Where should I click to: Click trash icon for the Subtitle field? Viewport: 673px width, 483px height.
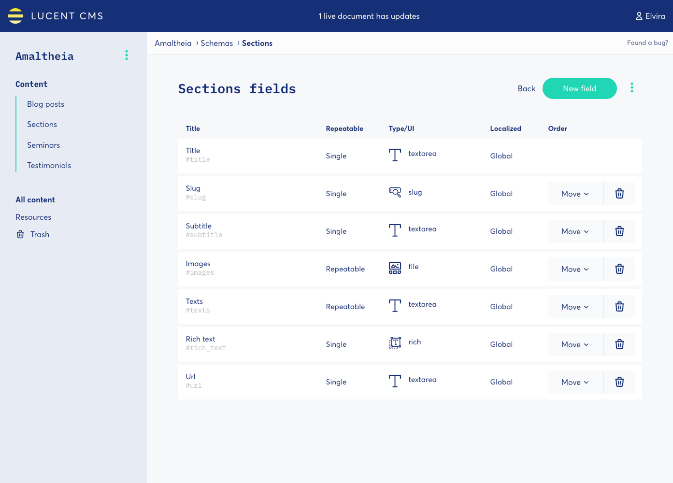click(619, 231)
